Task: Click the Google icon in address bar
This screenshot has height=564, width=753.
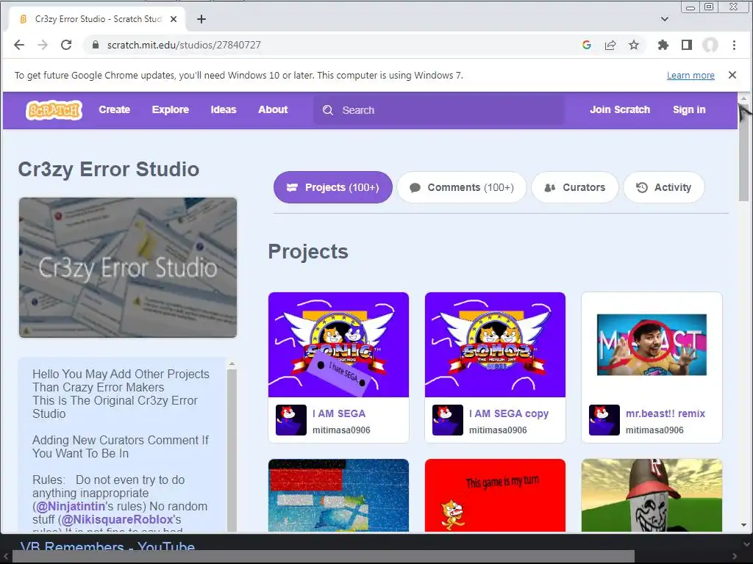Action: [586, 45]
